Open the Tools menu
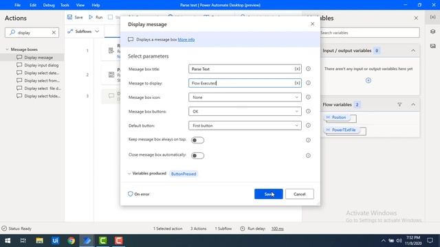The image size is (440, 247). pos(65,5)
